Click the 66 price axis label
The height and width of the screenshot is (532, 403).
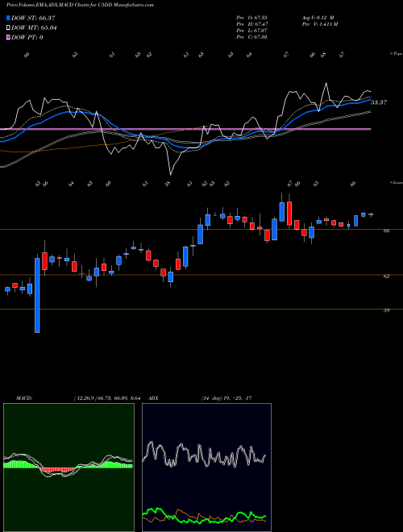[386, 231]
